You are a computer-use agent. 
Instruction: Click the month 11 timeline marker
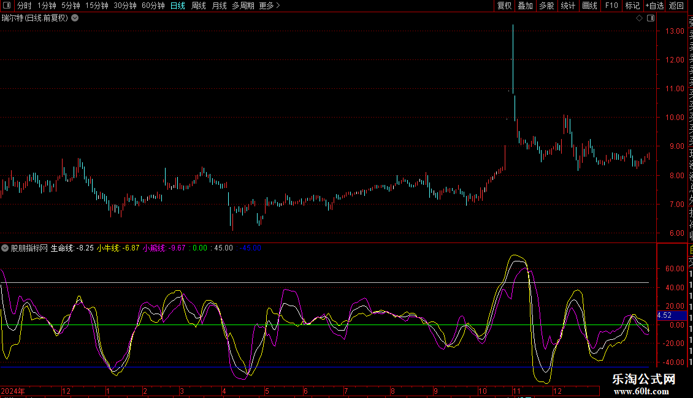(516, 391)
